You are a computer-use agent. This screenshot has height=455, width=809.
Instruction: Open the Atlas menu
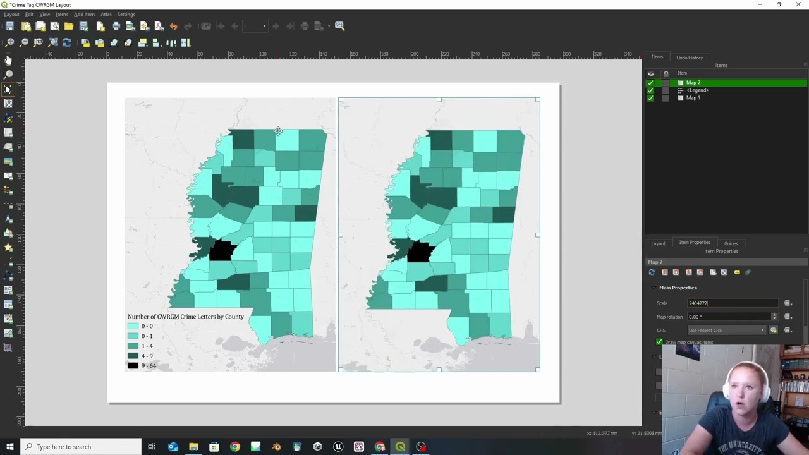[106, 14]
